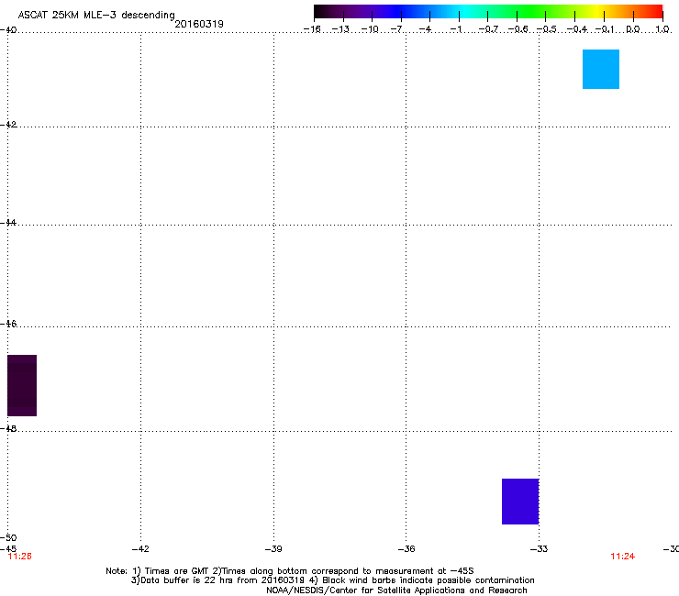679x596 pixels.
Task: Click longitude axis label '-33'
Action: [x=539, y=549]
